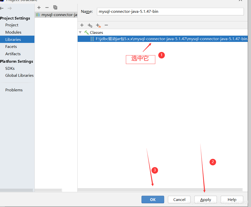Select the mysql-connector library icon in list
251x207 pixels.
(x=38, y=15)
